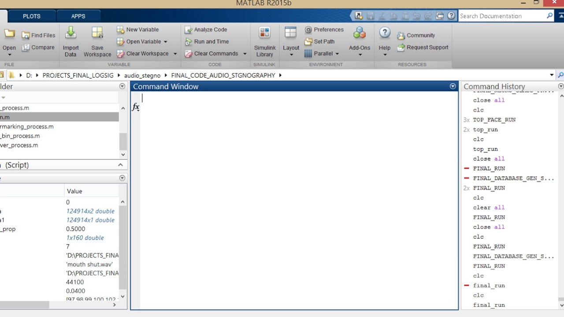
Task: Expand the Add-Ons dropdown arrow
Action: pyautogui.click(x=360, y=55)
